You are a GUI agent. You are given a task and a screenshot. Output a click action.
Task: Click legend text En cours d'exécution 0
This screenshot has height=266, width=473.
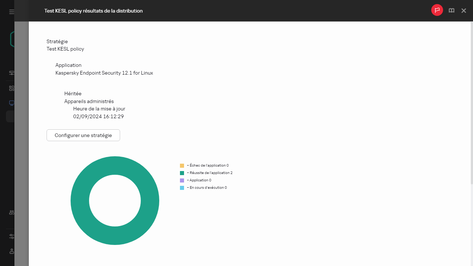207,188
